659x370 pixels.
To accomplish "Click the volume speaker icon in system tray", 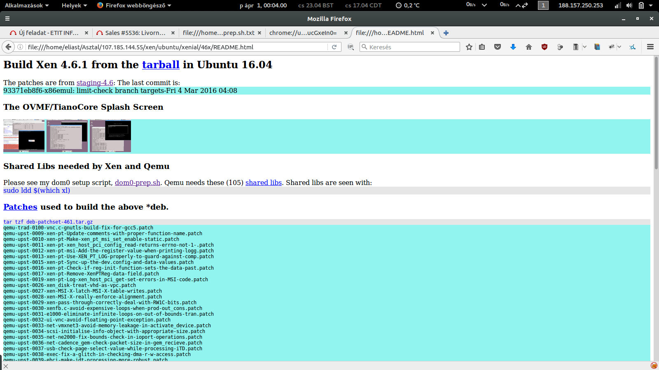I will (x=629, y=5).
